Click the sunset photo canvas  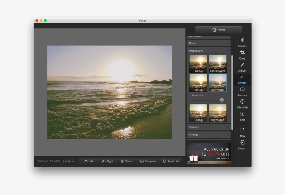pos(109,92)
